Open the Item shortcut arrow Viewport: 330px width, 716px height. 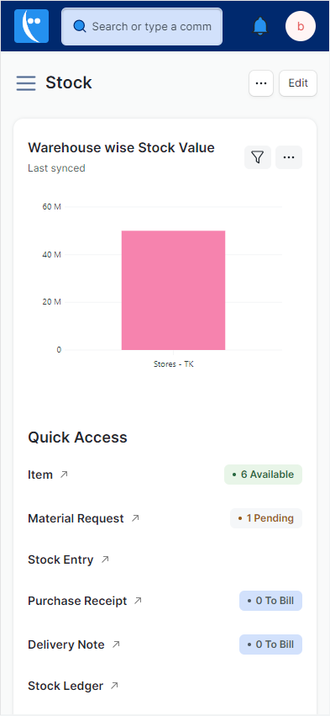pos(64,475)
